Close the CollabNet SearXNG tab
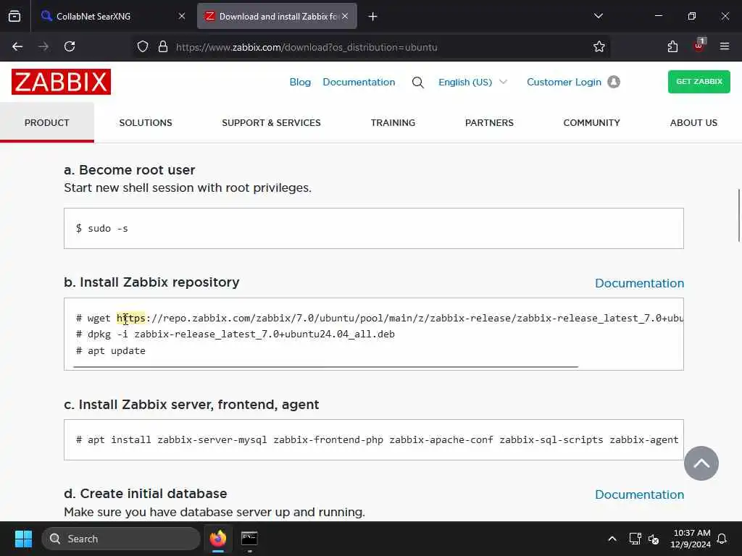Screen dimensions: 742x556 (x=182, y=16)
